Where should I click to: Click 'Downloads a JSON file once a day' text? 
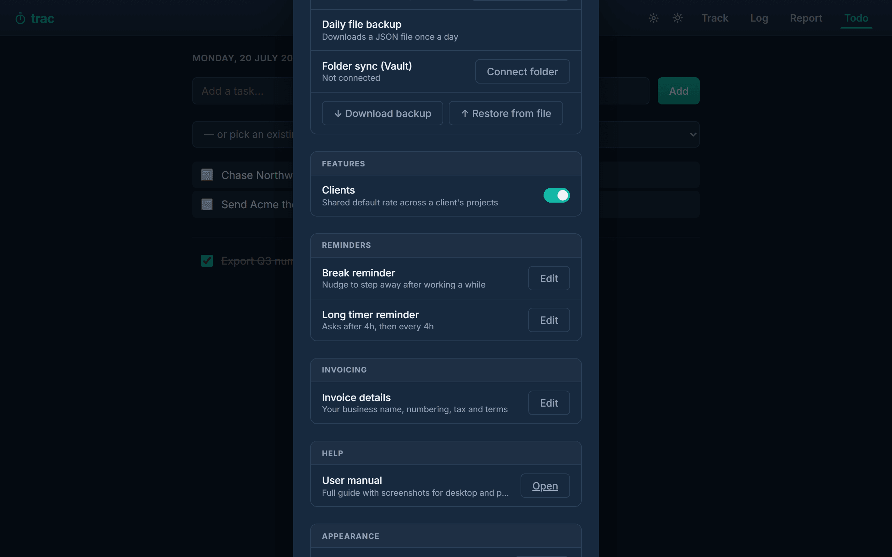click(390, 37)
